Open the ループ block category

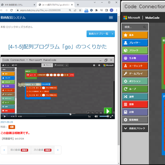135,89
